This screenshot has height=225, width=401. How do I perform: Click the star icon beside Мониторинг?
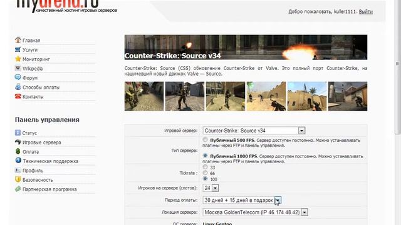pos(18,59)
